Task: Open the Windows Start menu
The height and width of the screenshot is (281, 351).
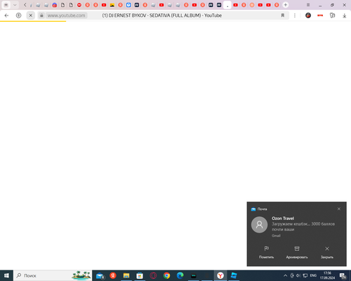Action: [x=6, y=275]
